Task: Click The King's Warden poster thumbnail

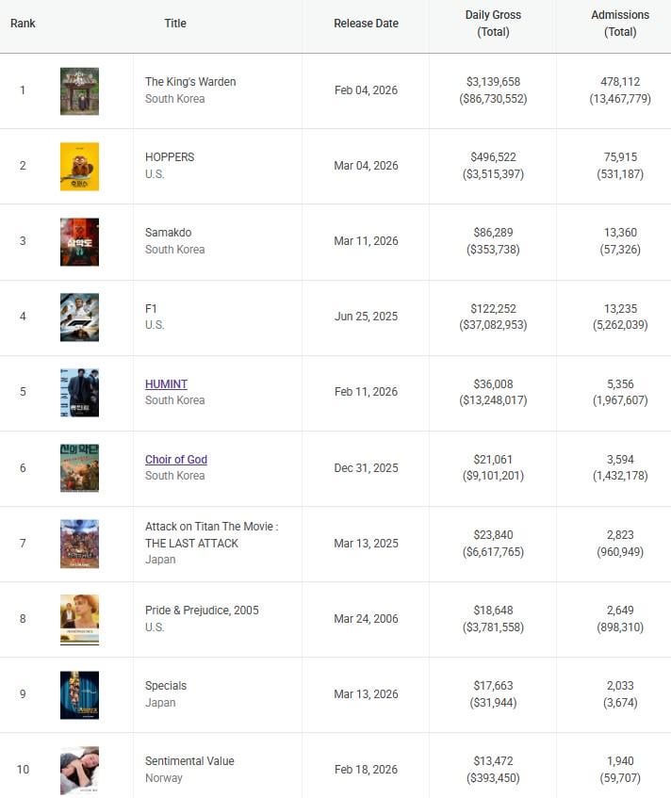Action: pyautogui.click(x=79, y=91)
